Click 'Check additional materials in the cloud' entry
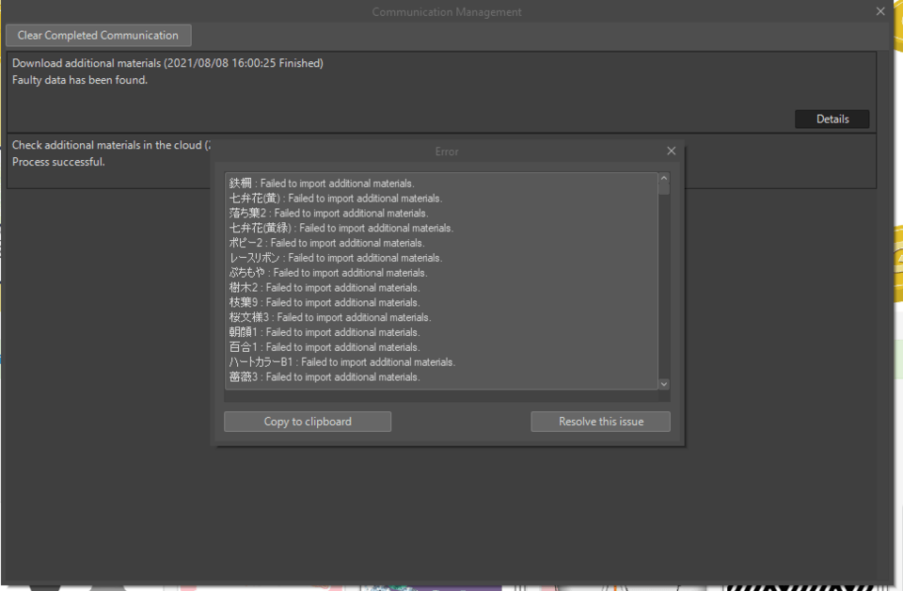The image size is (903, 591). pyautogui.click(x=111, y=145)
